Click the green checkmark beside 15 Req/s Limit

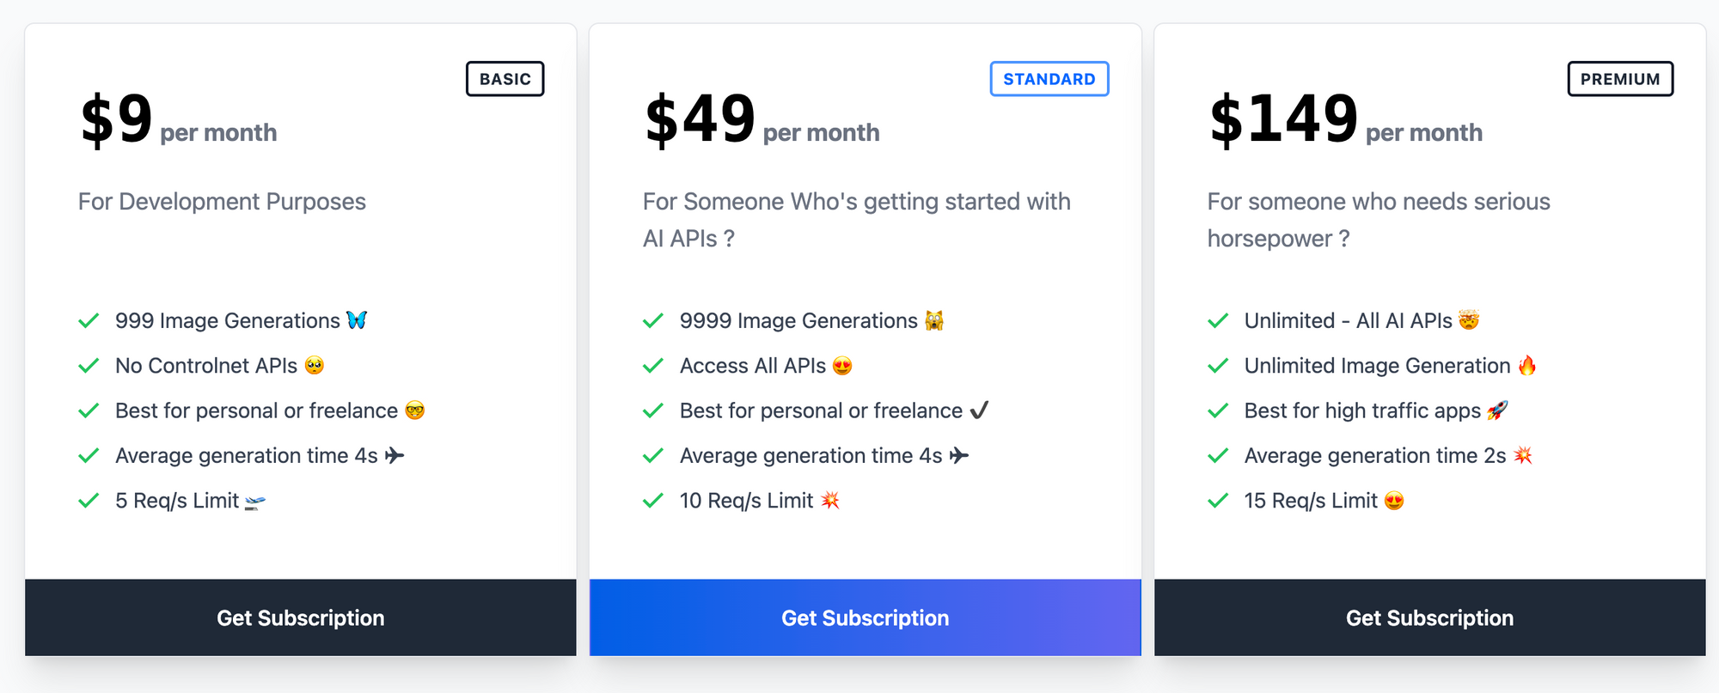pos(1218,501)
